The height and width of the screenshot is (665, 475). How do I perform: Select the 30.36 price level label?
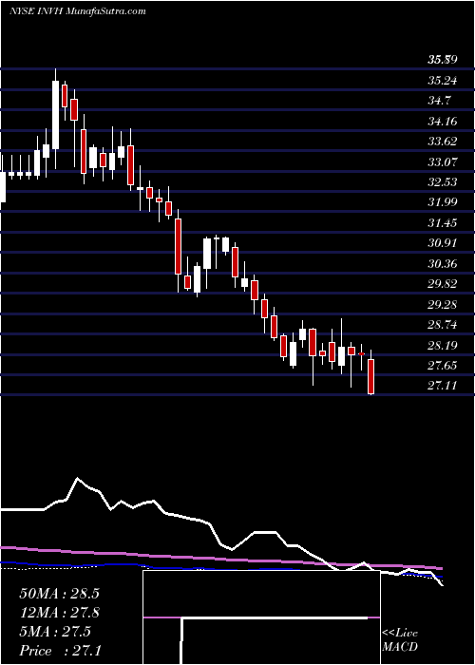443,264
